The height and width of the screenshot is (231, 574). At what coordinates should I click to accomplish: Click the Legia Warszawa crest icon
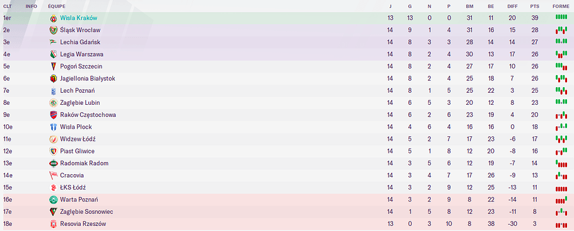click(x=54, y=54)
